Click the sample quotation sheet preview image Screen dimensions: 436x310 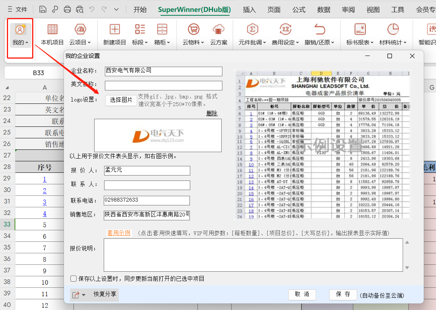pos(323,145)
